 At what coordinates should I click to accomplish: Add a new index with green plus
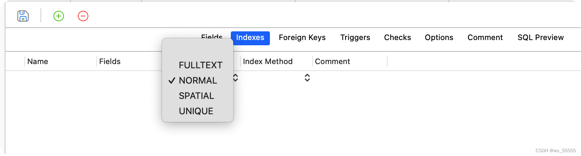(x=59, y=16)
